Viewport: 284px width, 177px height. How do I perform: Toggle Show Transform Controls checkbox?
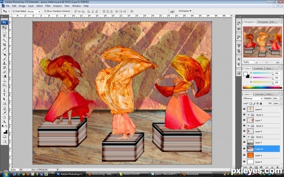45,11
